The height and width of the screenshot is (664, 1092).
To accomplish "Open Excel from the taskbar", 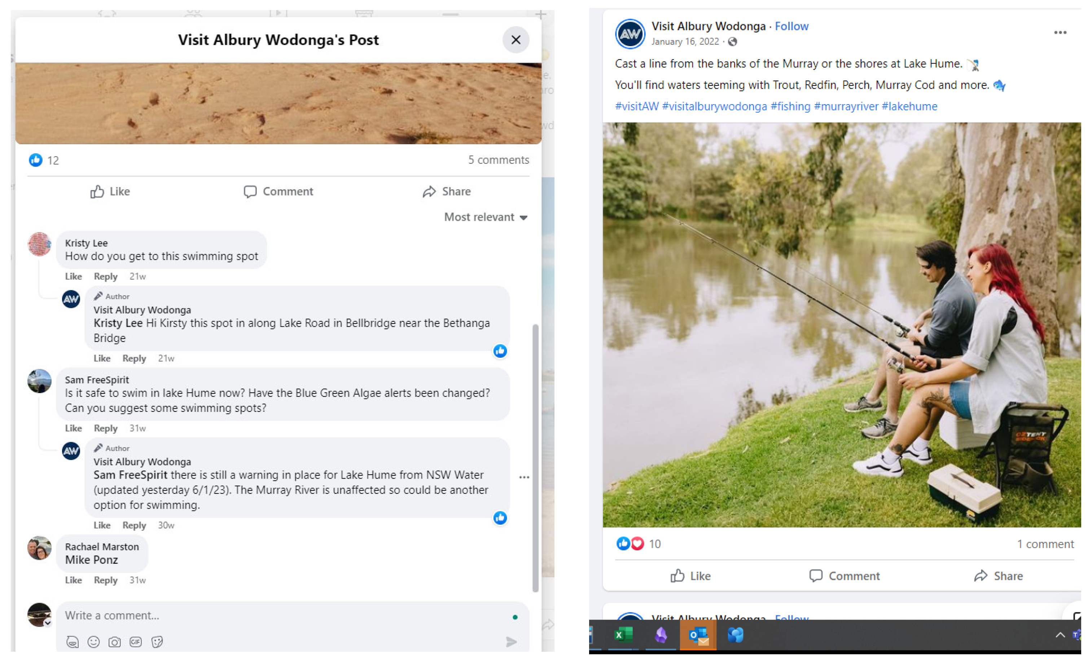I will [623, 635].
